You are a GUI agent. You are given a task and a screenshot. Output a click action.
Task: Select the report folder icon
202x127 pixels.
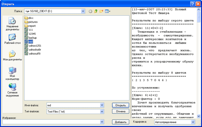pos(26,26)
